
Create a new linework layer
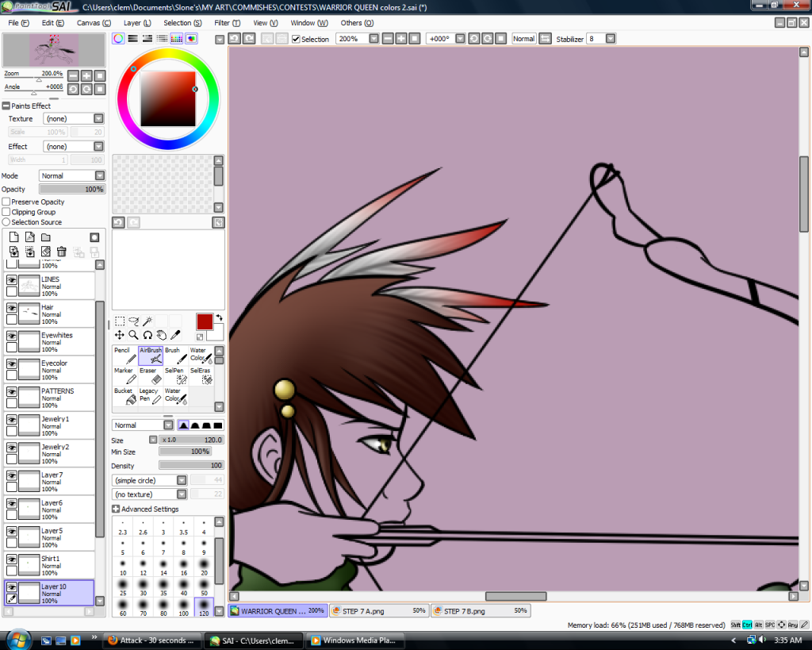[x=30, y=237]
